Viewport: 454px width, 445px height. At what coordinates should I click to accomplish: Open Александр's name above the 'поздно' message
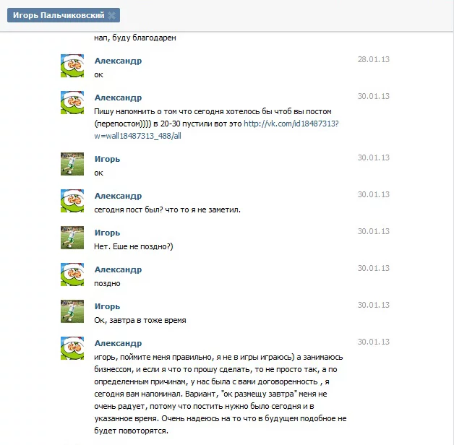[x=118, y=269]
